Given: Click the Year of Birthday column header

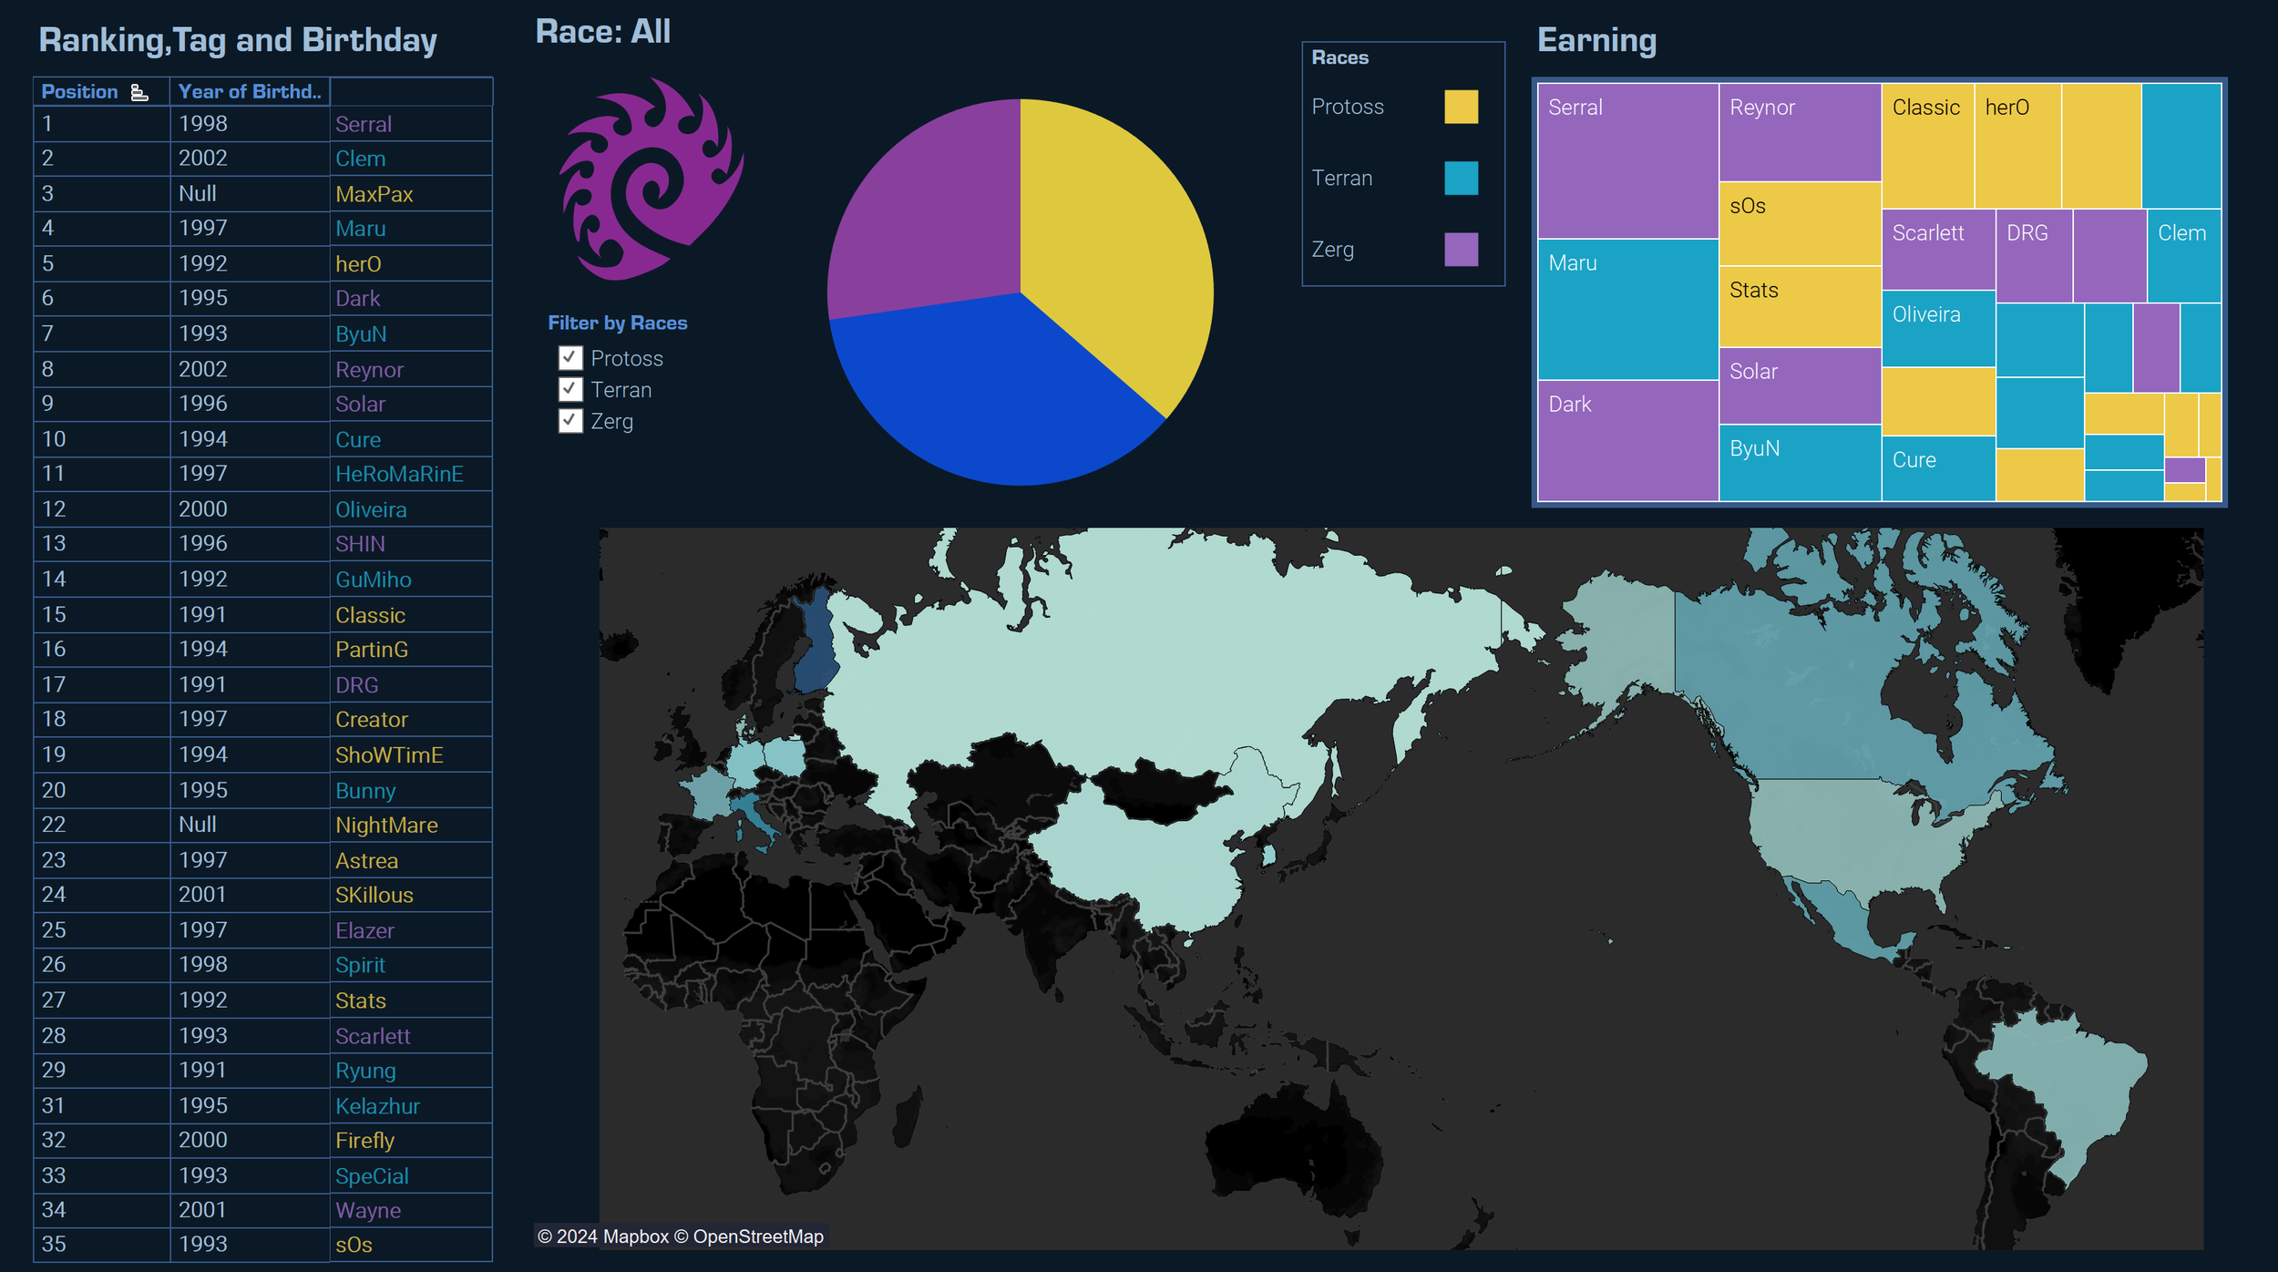Looking at the screenshot, I should [x=250, y=92].
